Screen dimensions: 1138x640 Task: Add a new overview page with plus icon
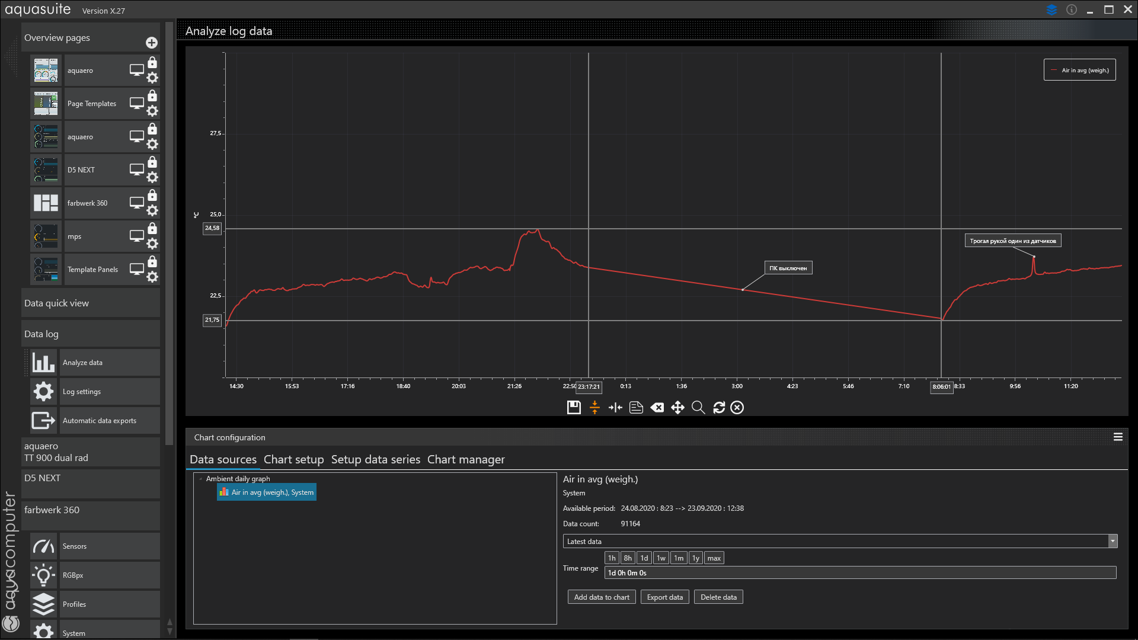[152, 43]
